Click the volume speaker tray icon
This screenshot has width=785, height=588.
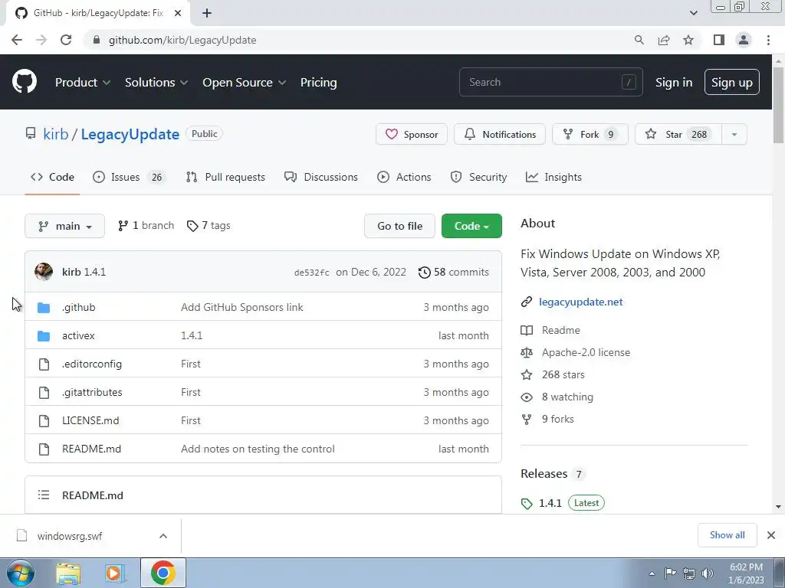(x=708, y=573)
